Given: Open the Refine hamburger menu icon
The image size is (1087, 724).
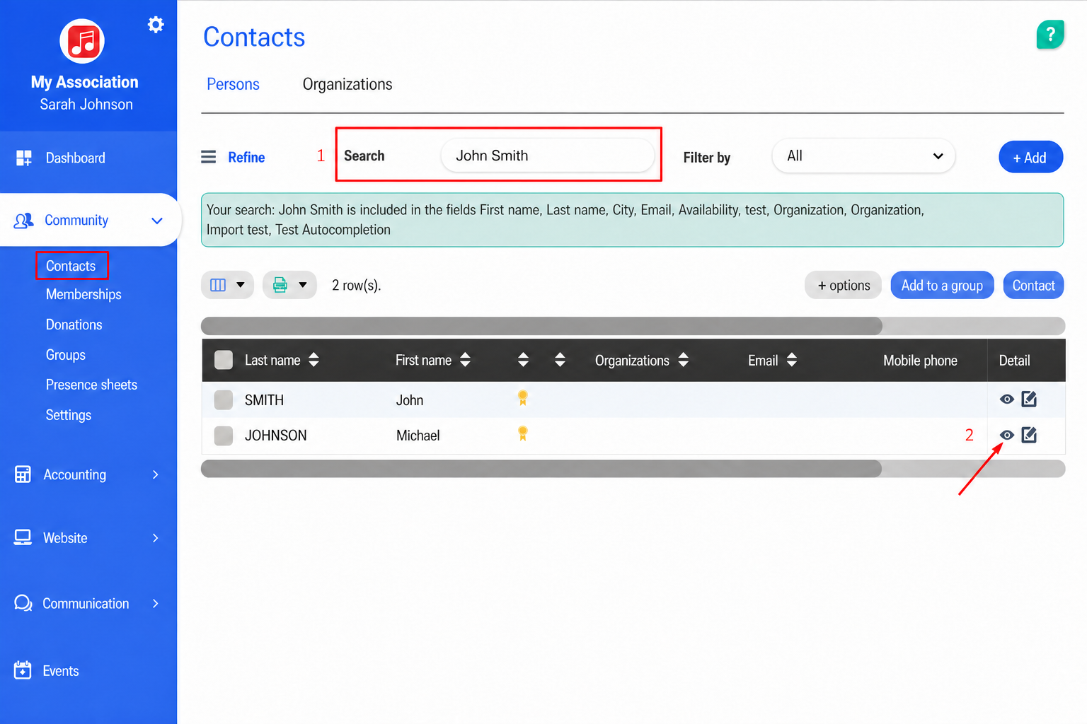Looking at the screenshot, I should [x=208, y=157].
